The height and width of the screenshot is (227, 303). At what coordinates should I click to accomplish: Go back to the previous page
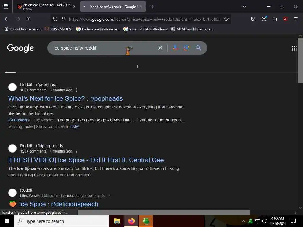(x=7, y=19)
